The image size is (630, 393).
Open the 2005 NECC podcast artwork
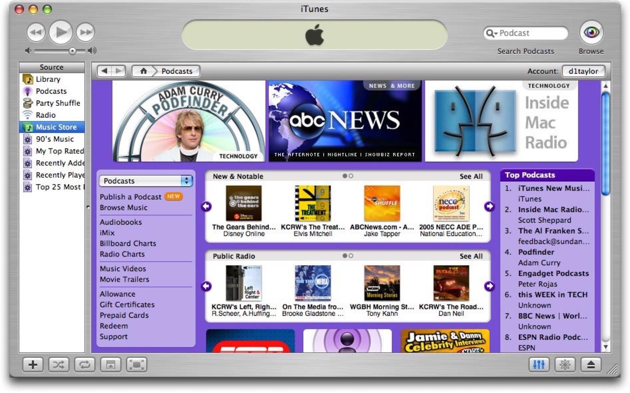[451, 203]
